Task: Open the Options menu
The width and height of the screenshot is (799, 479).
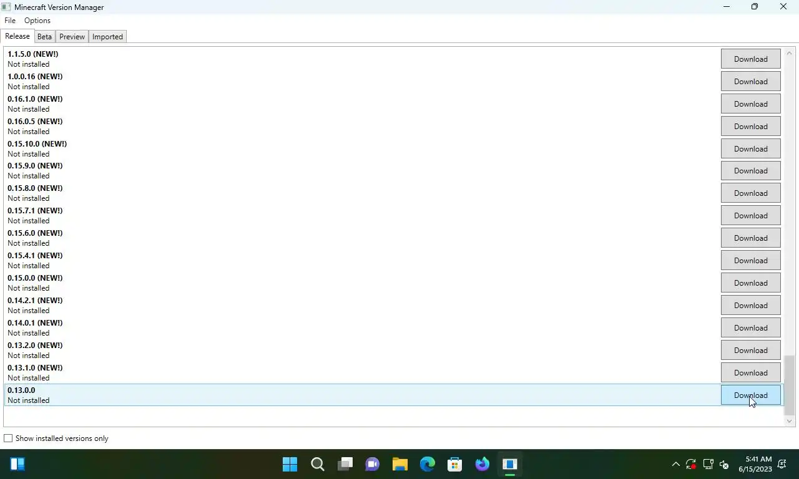Action: pyautogui.click(x=37, y=21)
